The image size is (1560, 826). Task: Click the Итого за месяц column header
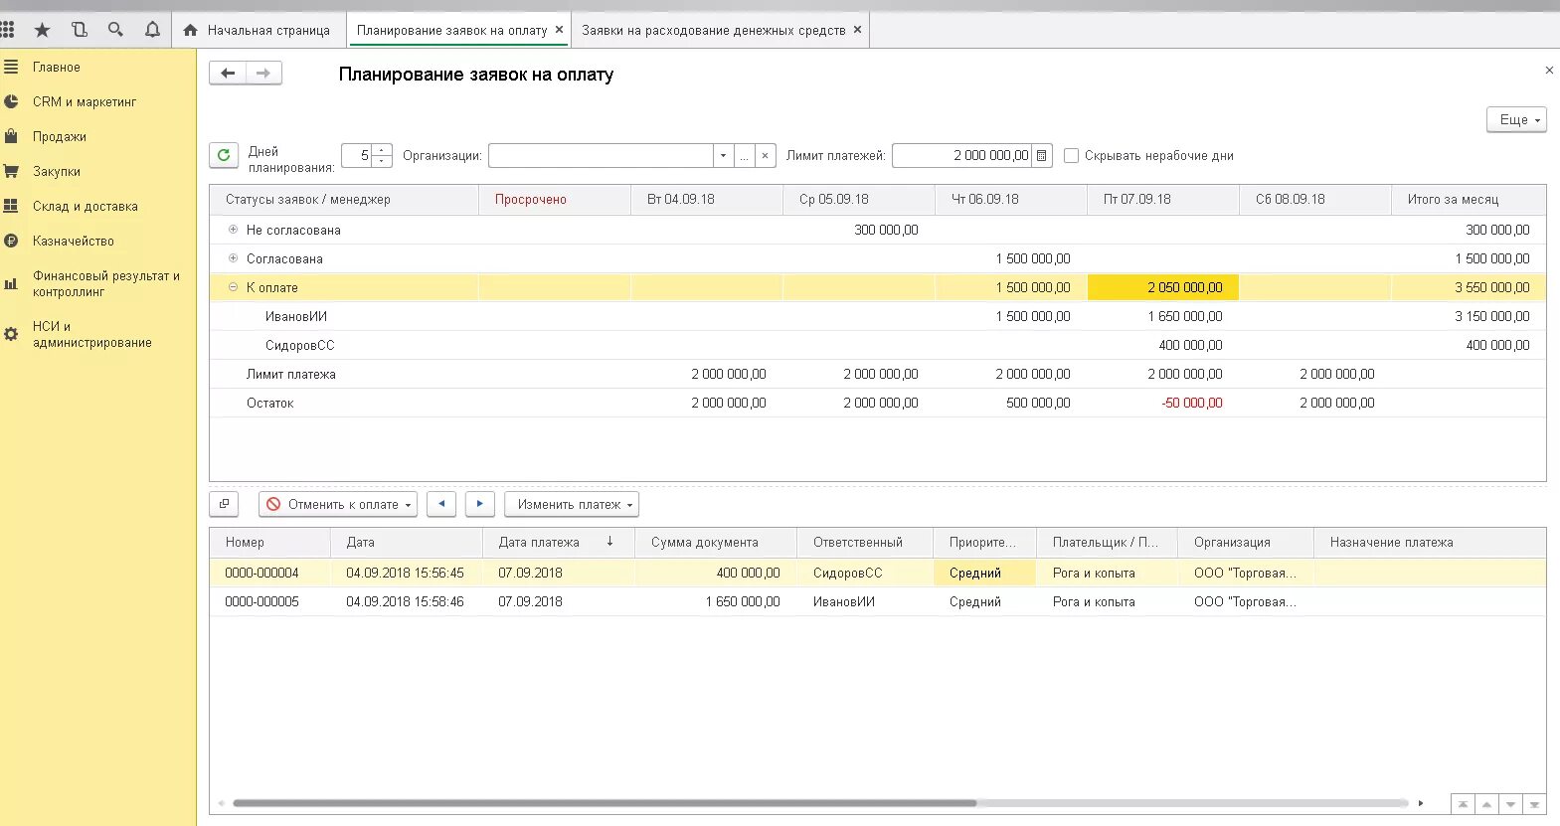(1469, 199)
